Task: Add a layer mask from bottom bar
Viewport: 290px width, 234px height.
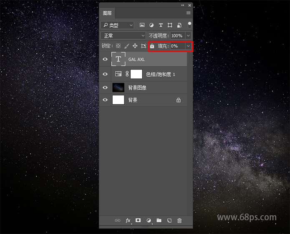Action: [x=138, y=220]
